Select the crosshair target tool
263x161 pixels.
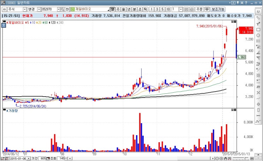pos(258,104)
